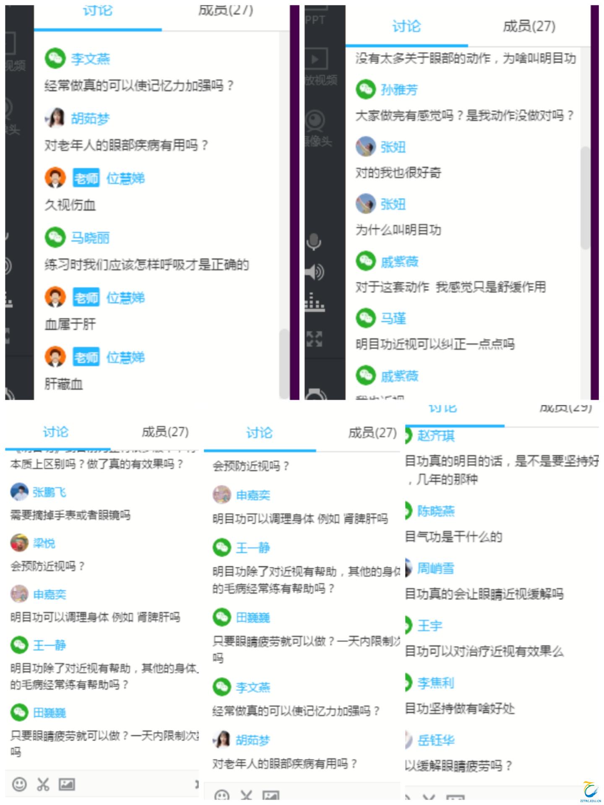Click the scrollbar thumb in top-right chat
This screenshot has height=805, width=604.
point(585,198)
